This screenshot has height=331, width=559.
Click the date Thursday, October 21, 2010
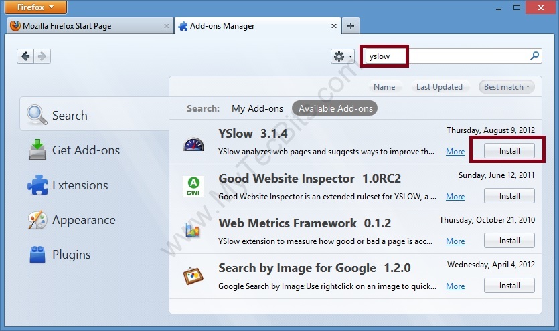[487, 220]
